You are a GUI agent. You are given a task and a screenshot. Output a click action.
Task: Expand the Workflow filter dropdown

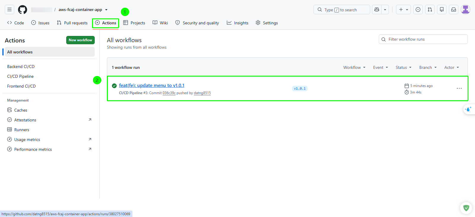354,67
